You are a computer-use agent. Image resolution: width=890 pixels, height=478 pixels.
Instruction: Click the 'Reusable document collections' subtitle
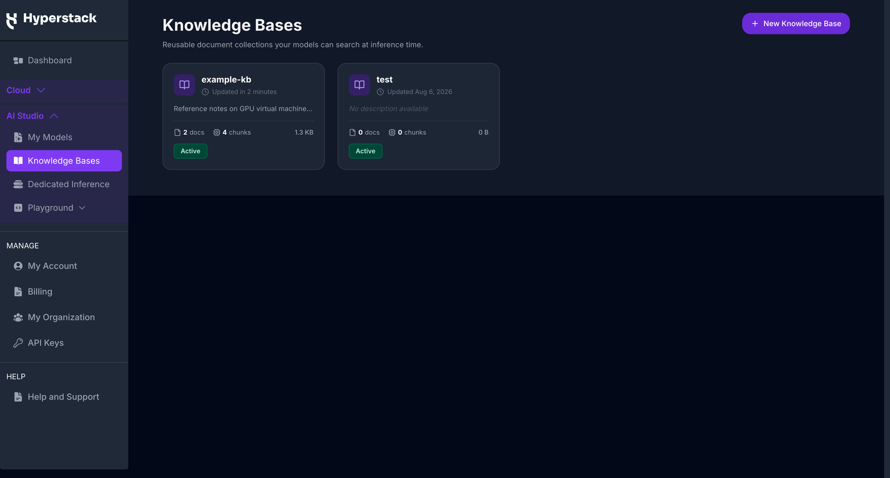[293, 45]
